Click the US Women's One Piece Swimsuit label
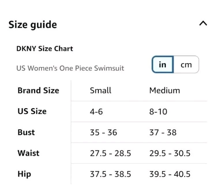The width and height of the screenshot is (214, 195). pos(70,68)
